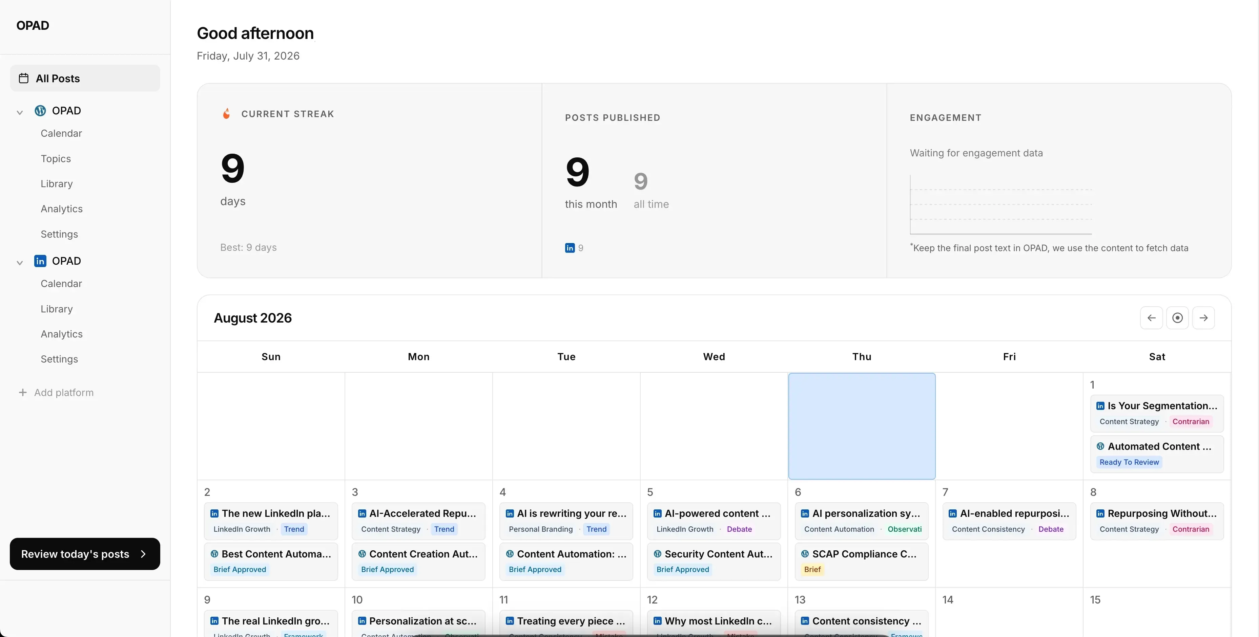1259x637 pixels.
Task: Click the flame icon next to Current Streak
Action: coord(226,114)
